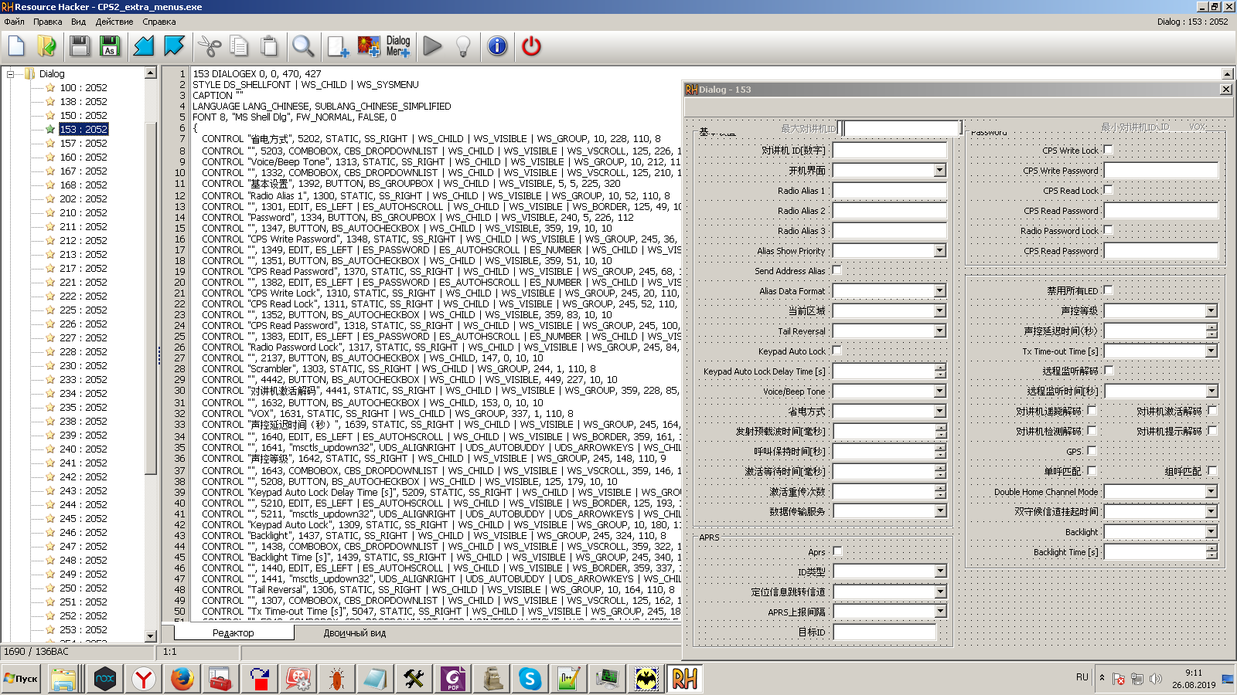Image resolution: width=1237 pixels, height=695 pixels.
Task: Select Resource Hacker taskbar button
Action: click(x=685, y=679)
